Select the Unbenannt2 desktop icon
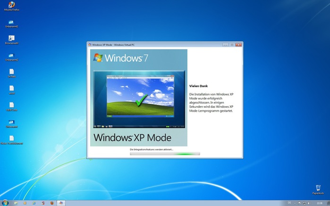330x206 pixels. (12, 57)
